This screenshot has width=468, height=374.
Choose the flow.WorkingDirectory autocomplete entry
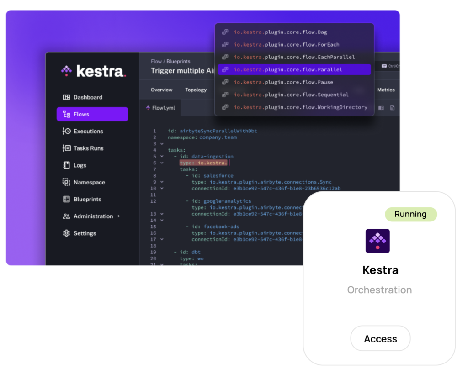point(294,107)
